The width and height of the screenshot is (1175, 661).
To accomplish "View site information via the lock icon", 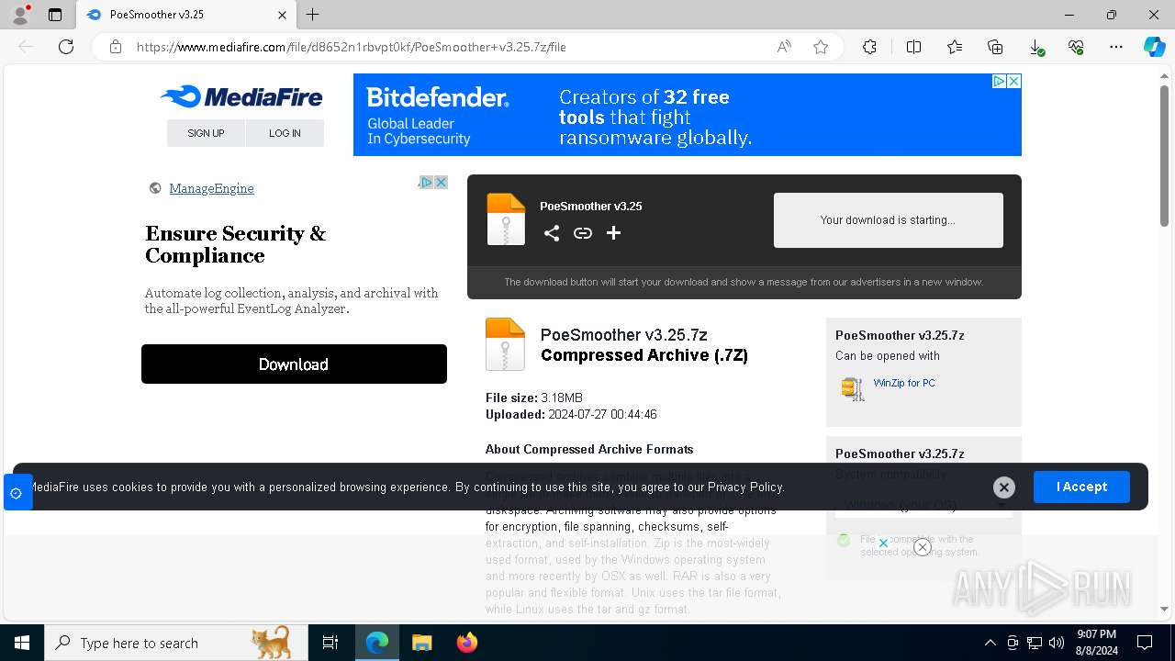I will (x=116, y=47).
